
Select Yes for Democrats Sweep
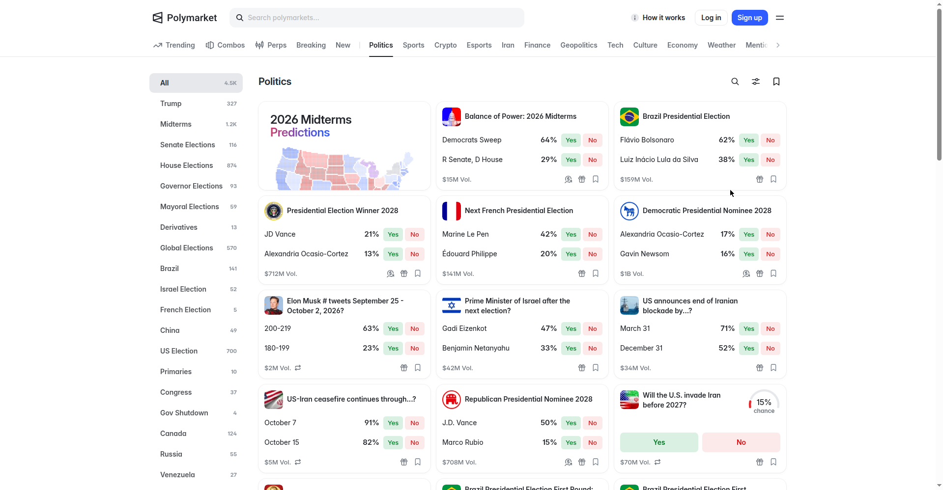point(571,140)
